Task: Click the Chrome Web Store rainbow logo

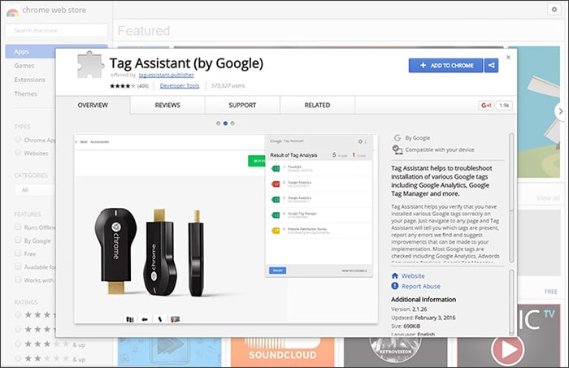Action: [12, 13]
